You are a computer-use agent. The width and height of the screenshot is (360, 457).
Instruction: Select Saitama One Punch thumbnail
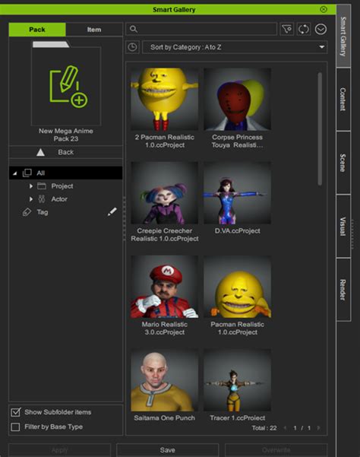point(165,380)
